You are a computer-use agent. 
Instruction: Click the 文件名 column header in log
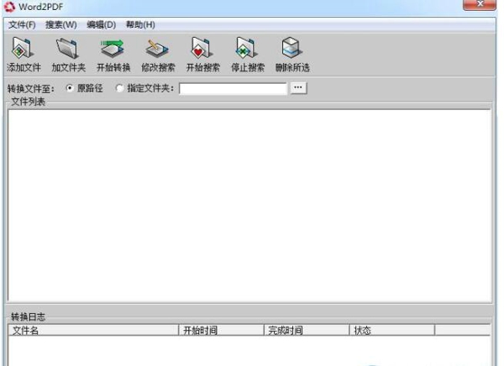[x=93, y=331]
